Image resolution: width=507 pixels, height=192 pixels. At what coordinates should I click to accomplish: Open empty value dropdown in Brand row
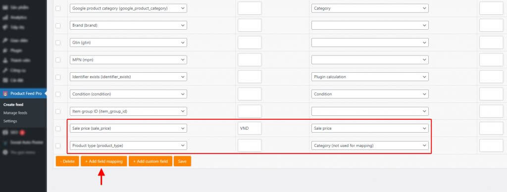coord(370,25)
